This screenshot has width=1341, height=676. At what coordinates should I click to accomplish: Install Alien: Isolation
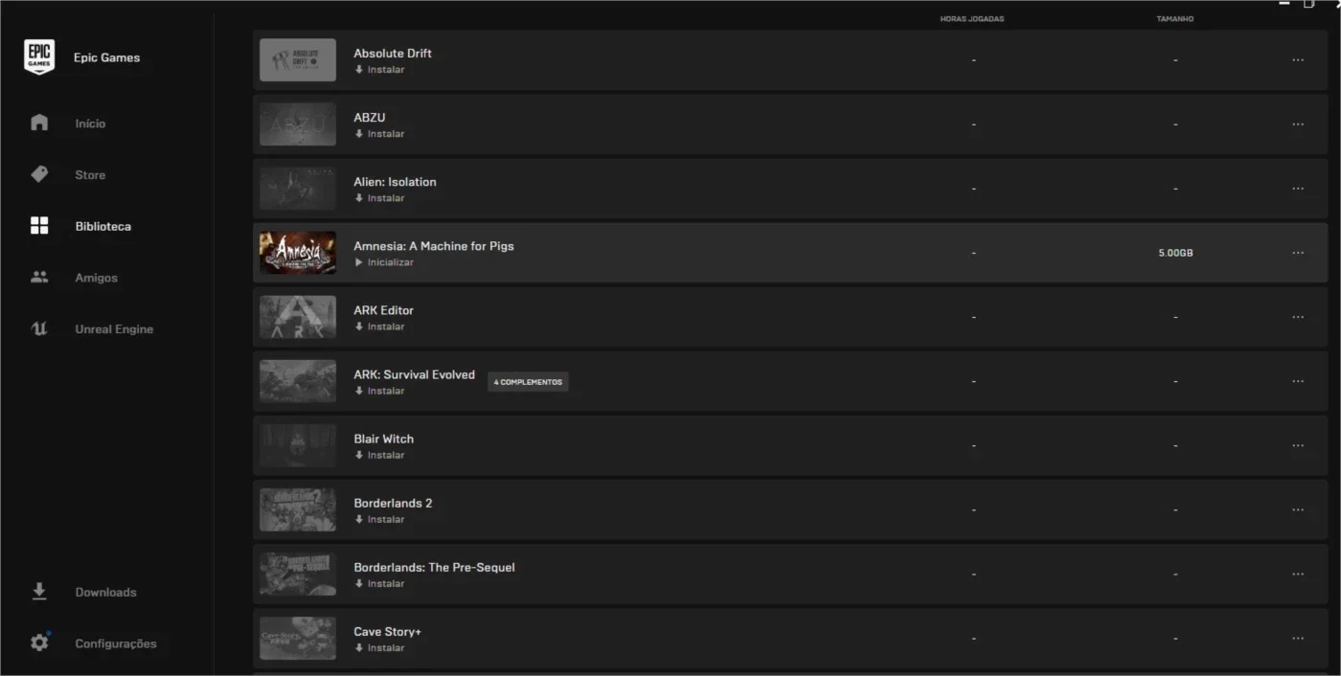click(379, 198)
